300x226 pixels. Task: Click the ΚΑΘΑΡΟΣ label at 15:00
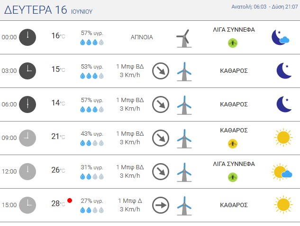(x=234, y=205)
